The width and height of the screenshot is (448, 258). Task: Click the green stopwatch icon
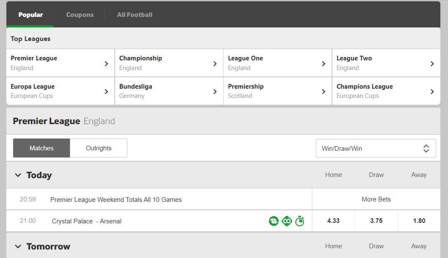pos(299,221)
